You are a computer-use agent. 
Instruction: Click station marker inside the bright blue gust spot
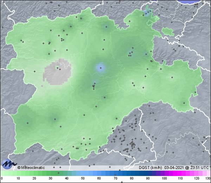coord(101,68)
